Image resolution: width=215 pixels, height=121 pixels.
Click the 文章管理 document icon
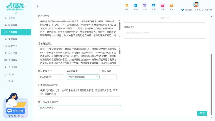(x=5, y=39)
